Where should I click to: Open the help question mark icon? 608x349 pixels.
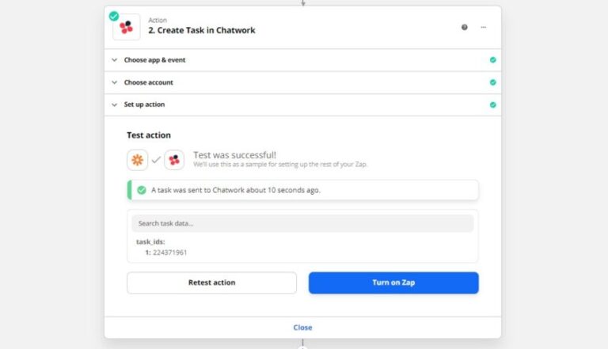click(x=464, y=27)
